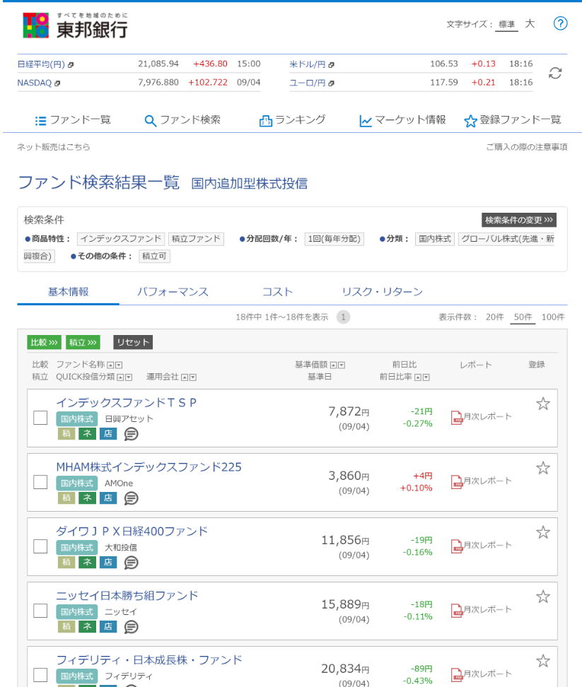Select 50件 display count
The height and width of the screenshot is (687, 582).
click(523, 317)
